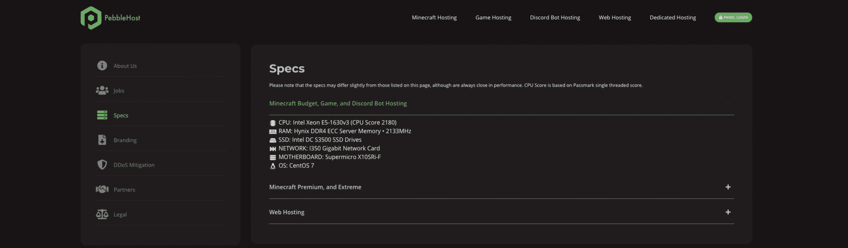
Task: Go to About Us page link
Action: pos(125,66)
